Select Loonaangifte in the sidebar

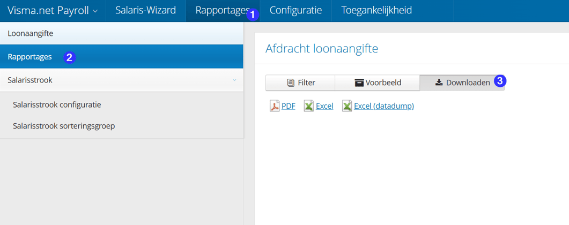point(30,34)
